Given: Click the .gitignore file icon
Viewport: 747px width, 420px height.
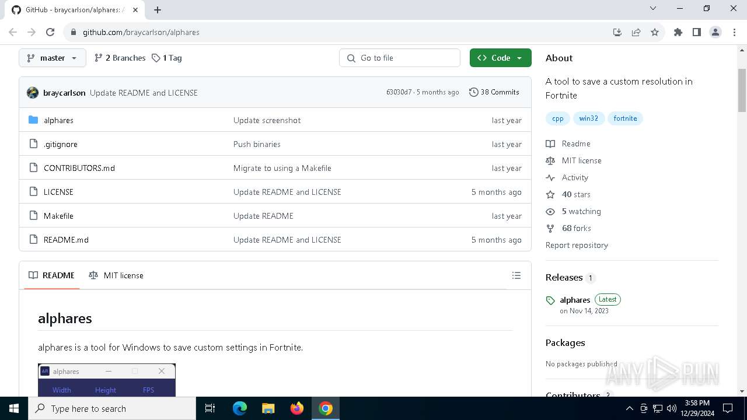Looking at the screenshot, I should [x=33, y=144].
